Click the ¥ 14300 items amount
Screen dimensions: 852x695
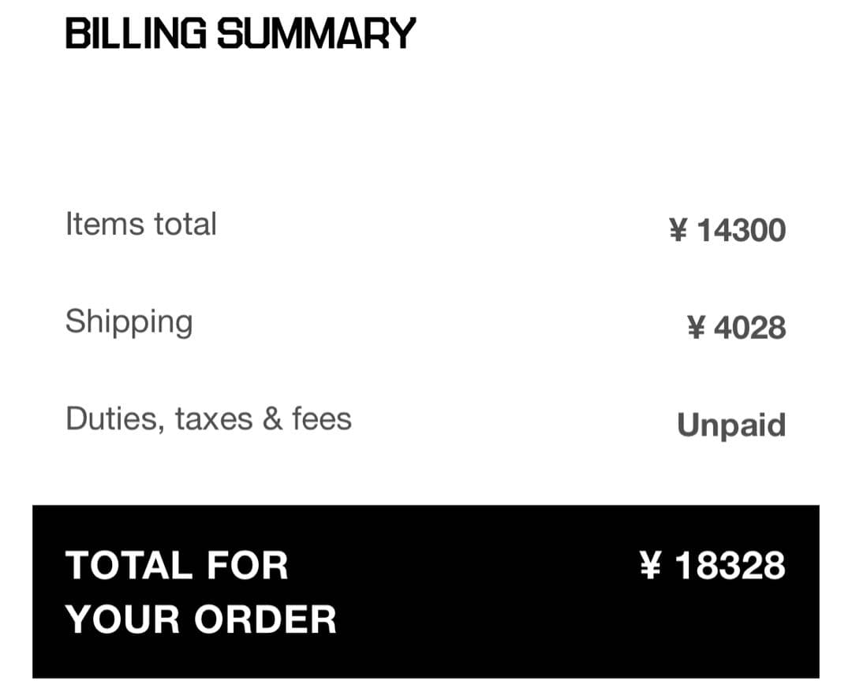(x=727, y=231)
